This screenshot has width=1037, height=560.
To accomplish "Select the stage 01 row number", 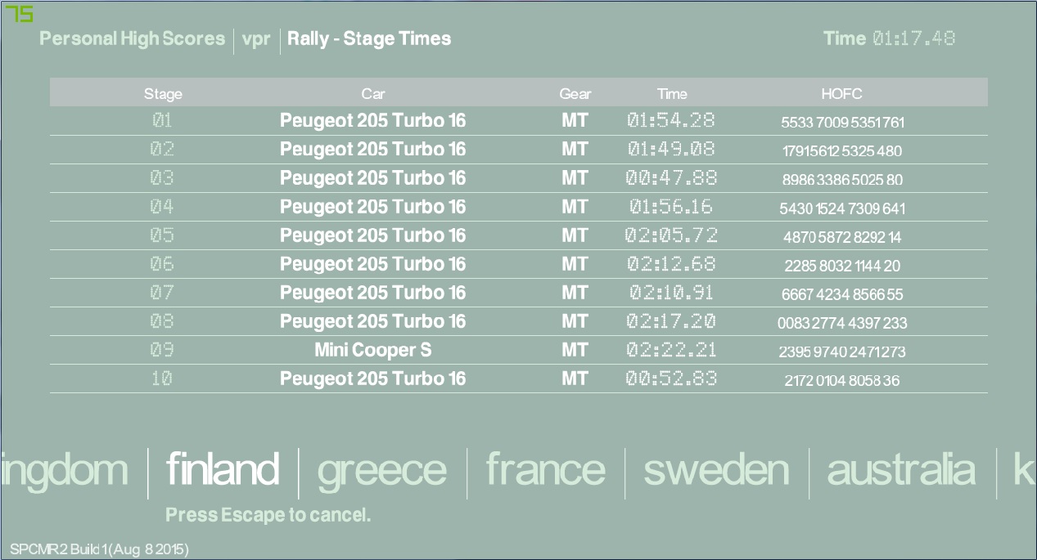I will click(162, 121).
